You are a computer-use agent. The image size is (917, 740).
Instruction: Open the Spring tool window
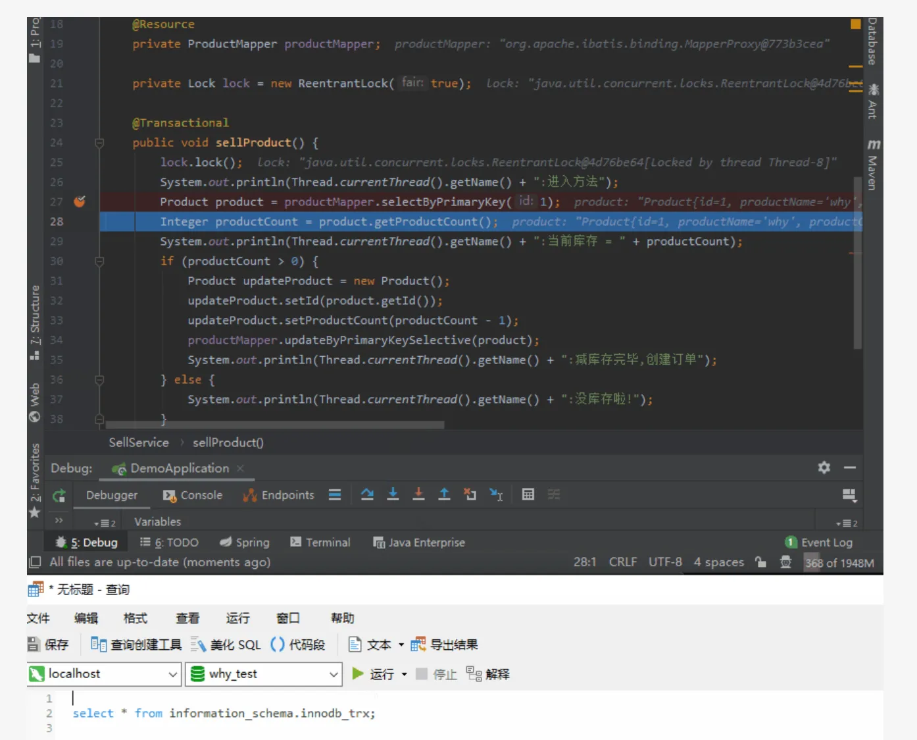pyautogui.click(x=245, y=542)
